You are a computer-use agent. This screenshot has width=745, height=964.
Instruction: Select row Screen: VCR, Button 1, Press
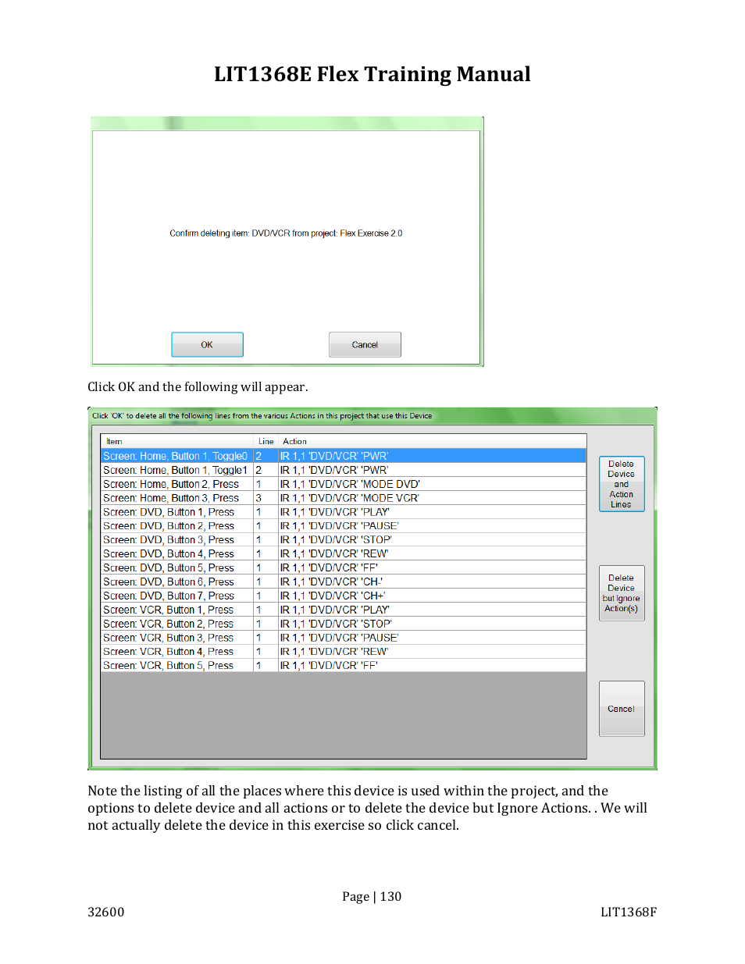click(344, 610)
